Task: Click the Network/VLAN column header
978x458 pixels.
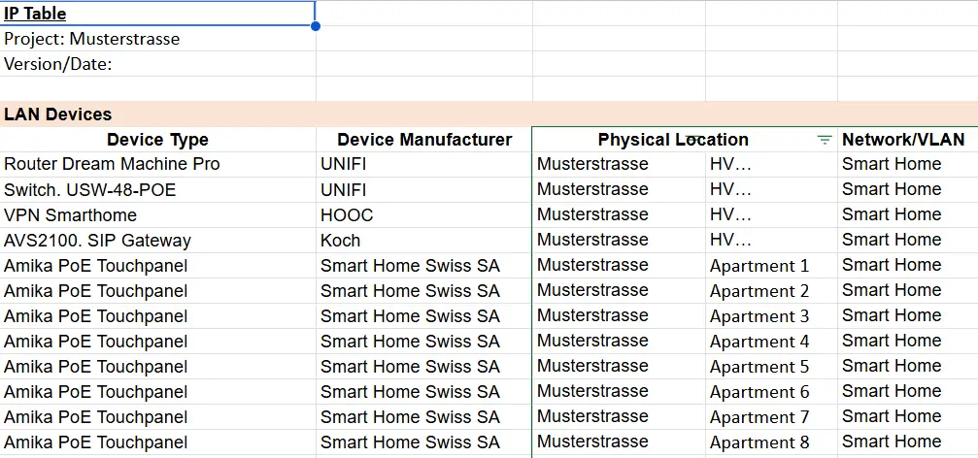Action: (x=907, y=140)
